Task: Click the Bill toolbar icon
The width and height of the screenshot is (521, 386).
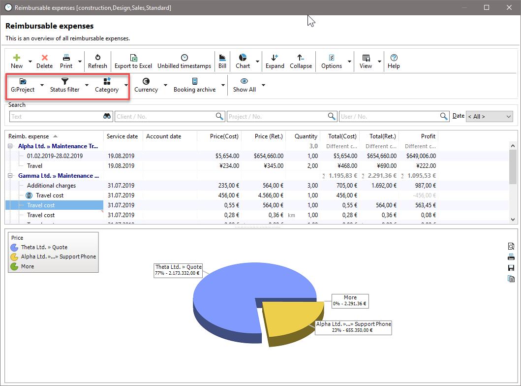Action: coord(222,58)
